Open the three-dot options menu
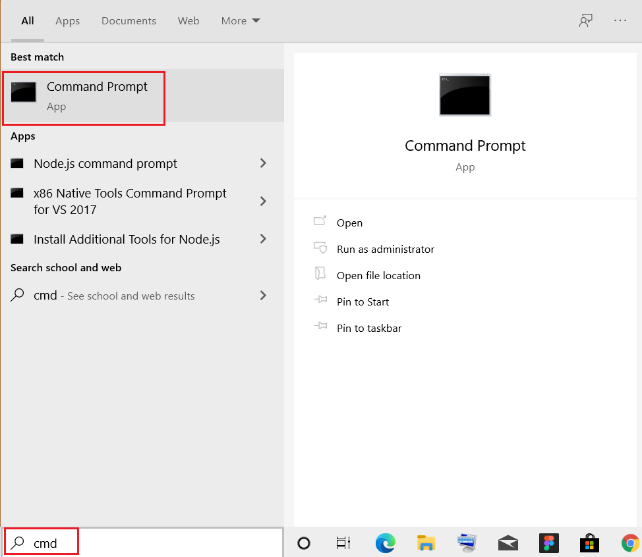This screenshot has height=557, width=642. point(620,20)
